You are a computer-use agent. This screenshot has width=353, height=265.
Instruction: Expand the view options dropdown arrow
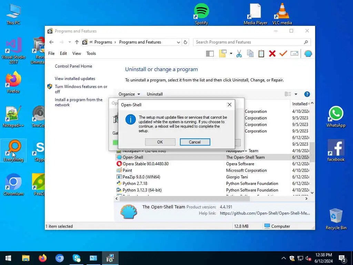[x=296, y=94]
